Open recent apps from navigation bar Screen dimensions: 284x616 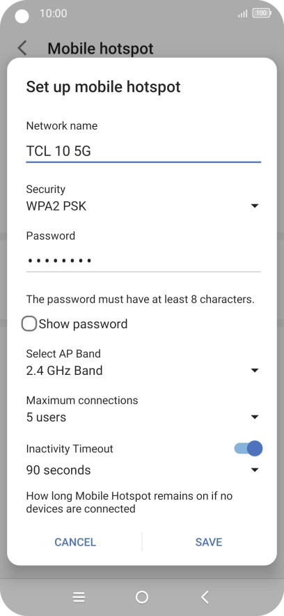[79, 597]
